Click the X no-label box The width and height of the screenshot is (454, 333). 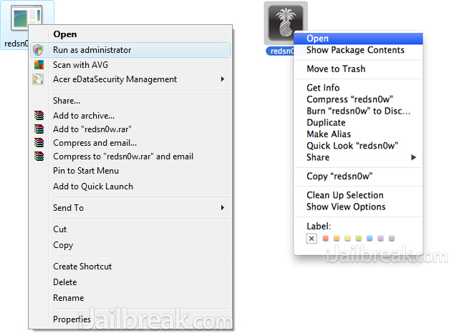311,239
